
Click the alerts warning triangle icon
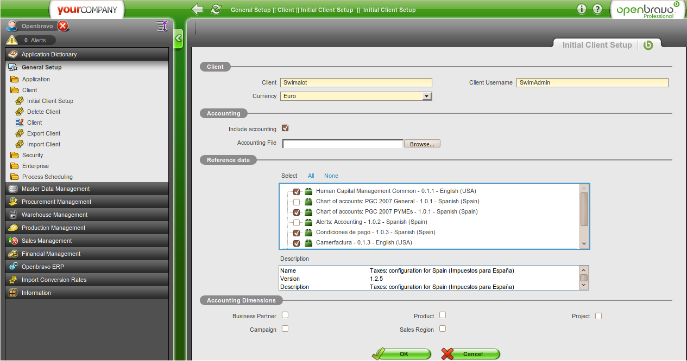coord(12,40)
